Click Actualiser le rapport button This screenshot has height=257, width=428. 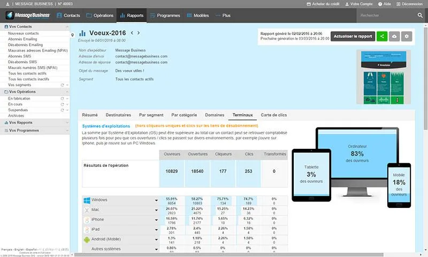(353, 36)
